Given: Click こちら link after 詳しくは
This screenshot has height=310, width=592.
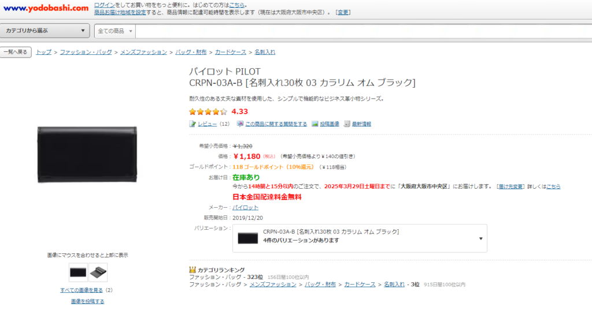Looking at the screenshot, I should point(553,186).
